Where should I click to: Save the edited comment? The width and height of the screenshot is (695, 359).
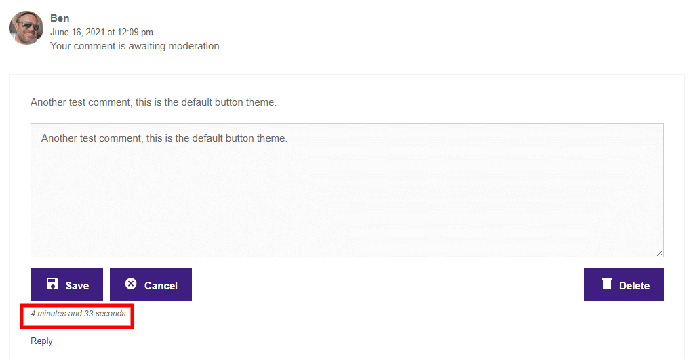click(66, 284)
